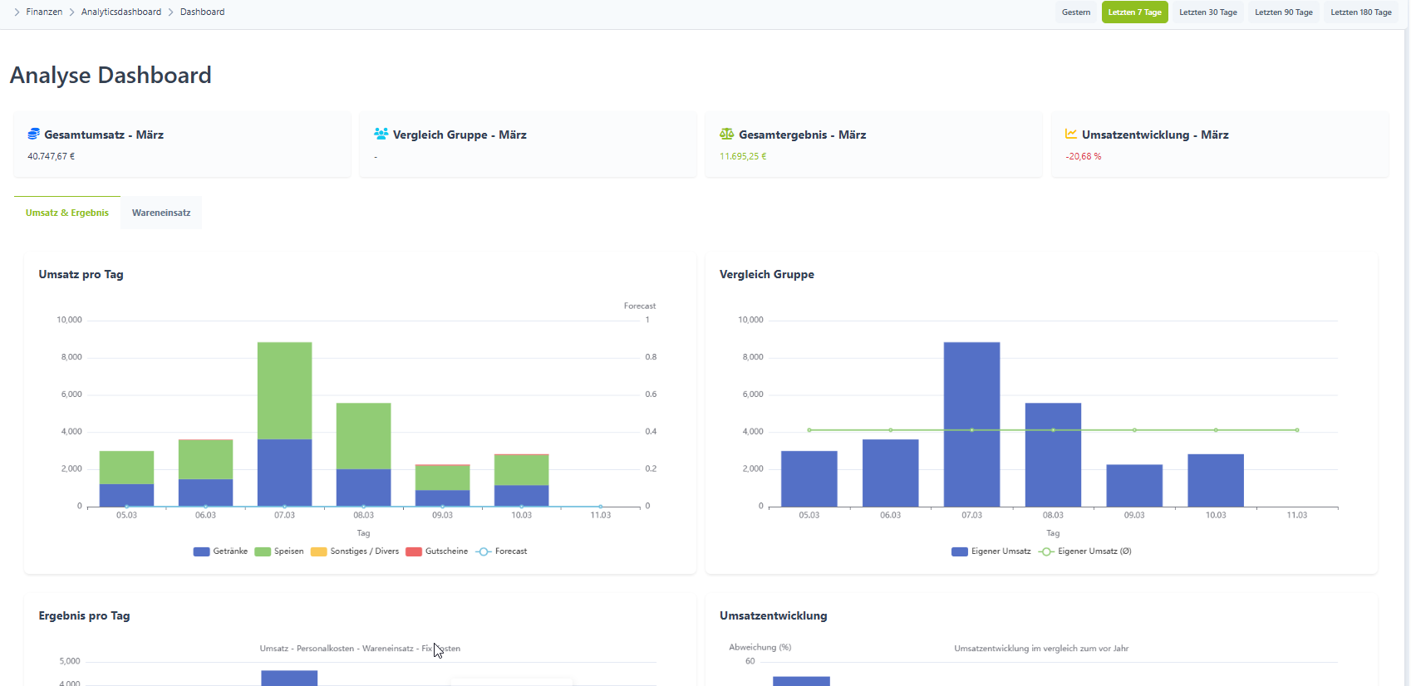
Task: Click the line chart icon beside Umsatzentwicklung
Action: [1071, 134]
